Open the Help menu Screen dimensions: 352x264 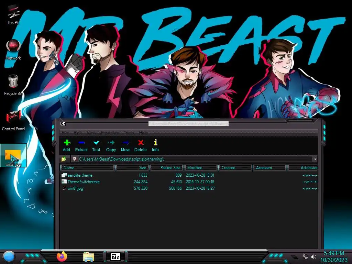coord(143,133)
